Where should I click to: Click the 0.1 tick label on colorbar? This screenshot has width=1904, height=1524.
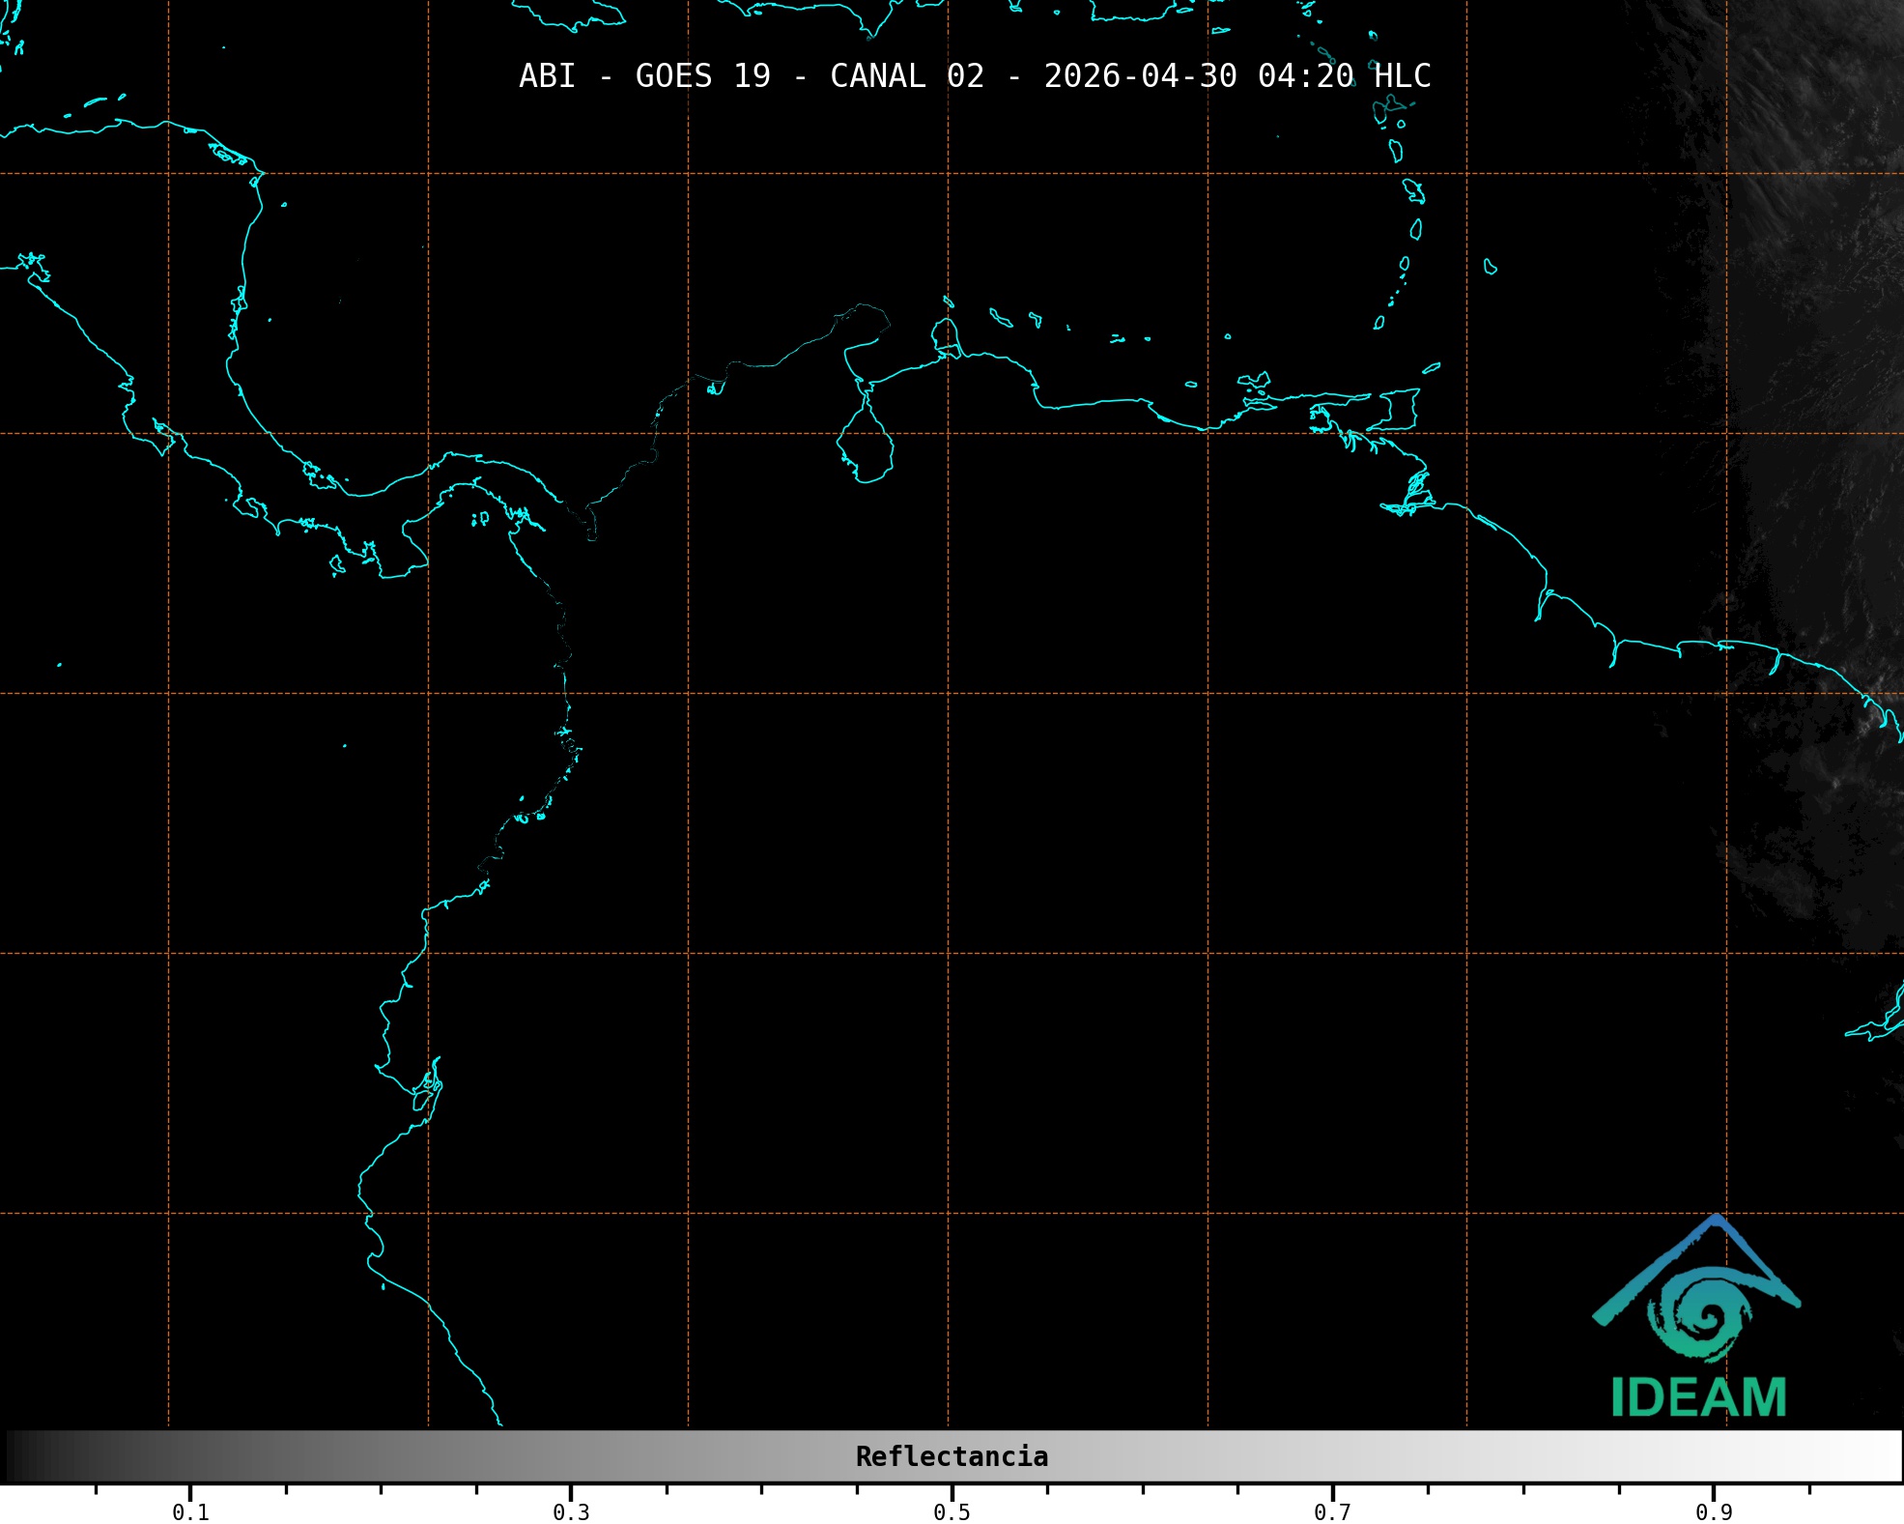(x=190, y=1512)
